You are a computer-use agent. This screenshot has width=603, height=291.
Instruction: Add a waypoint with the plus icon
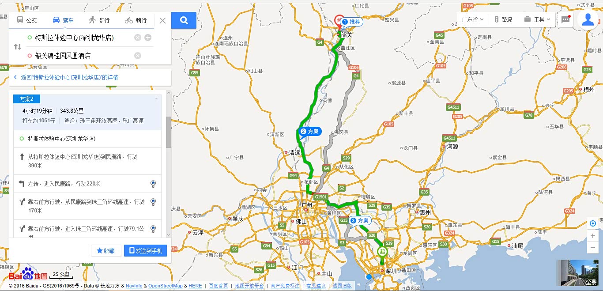(148, 38)
